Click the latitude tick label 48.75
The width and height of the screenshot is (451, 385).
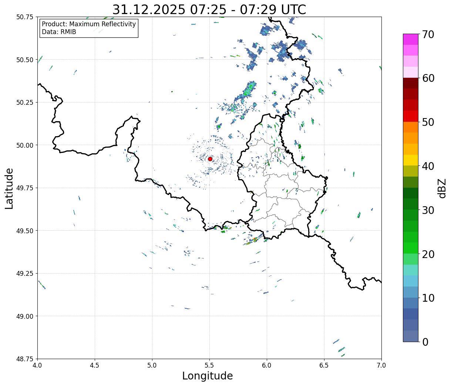25,359
